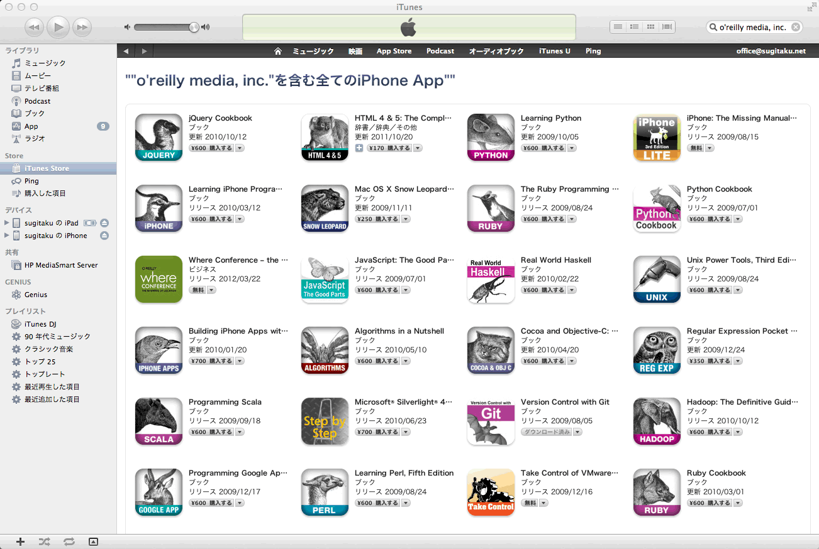Open the jQuery Cookbook app icon
This screenshot has width=819, height=549.
159,138
